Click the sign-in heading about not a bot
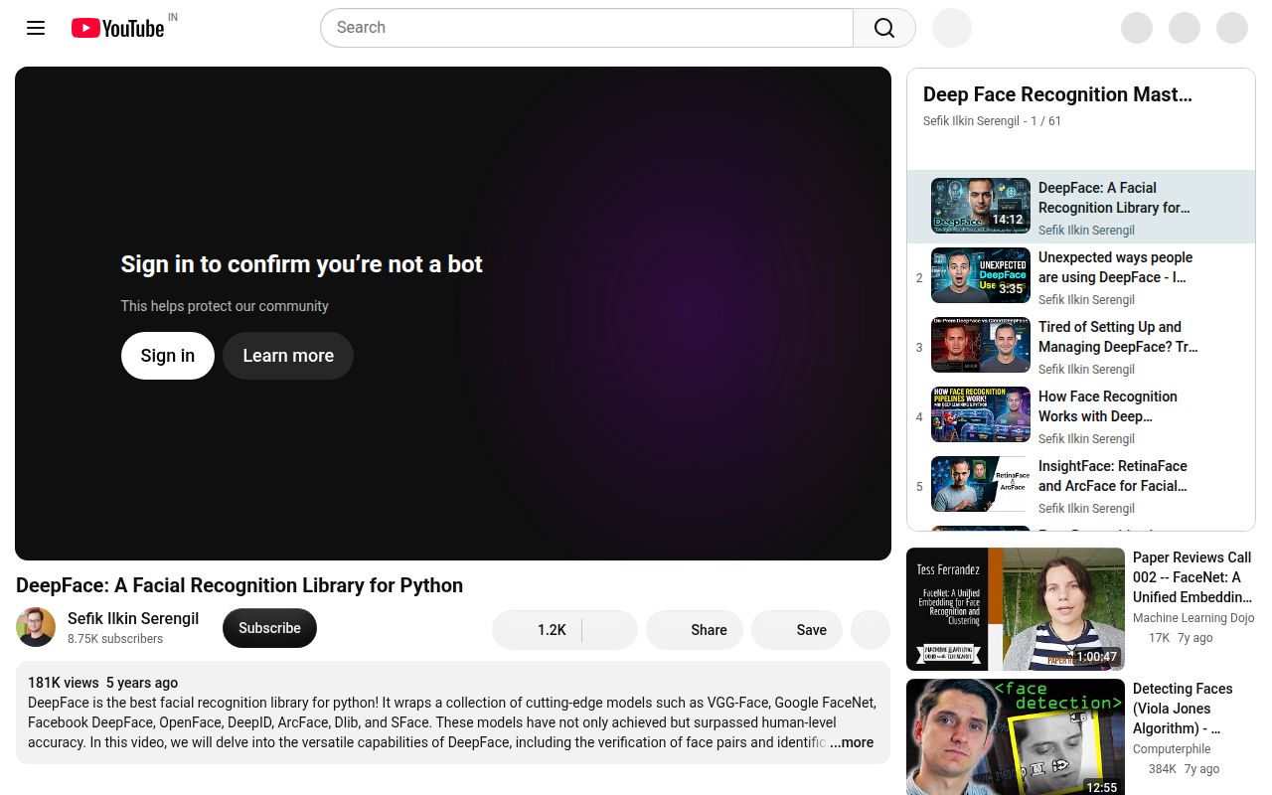The height and width of the screenshot is (795, 1272). (x=302, y=264)
